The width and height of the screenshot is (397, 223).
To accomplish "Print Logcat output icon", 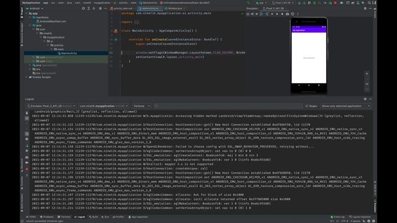I will (x=27, y=139).
